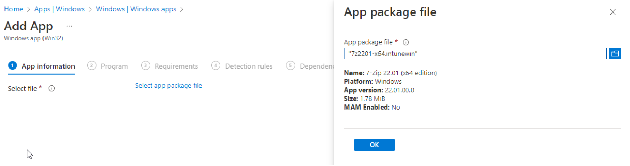Viewport: 630px width, 166px height.
Task: Open the Dependencies step tab
Action: (x=316, y=66)
